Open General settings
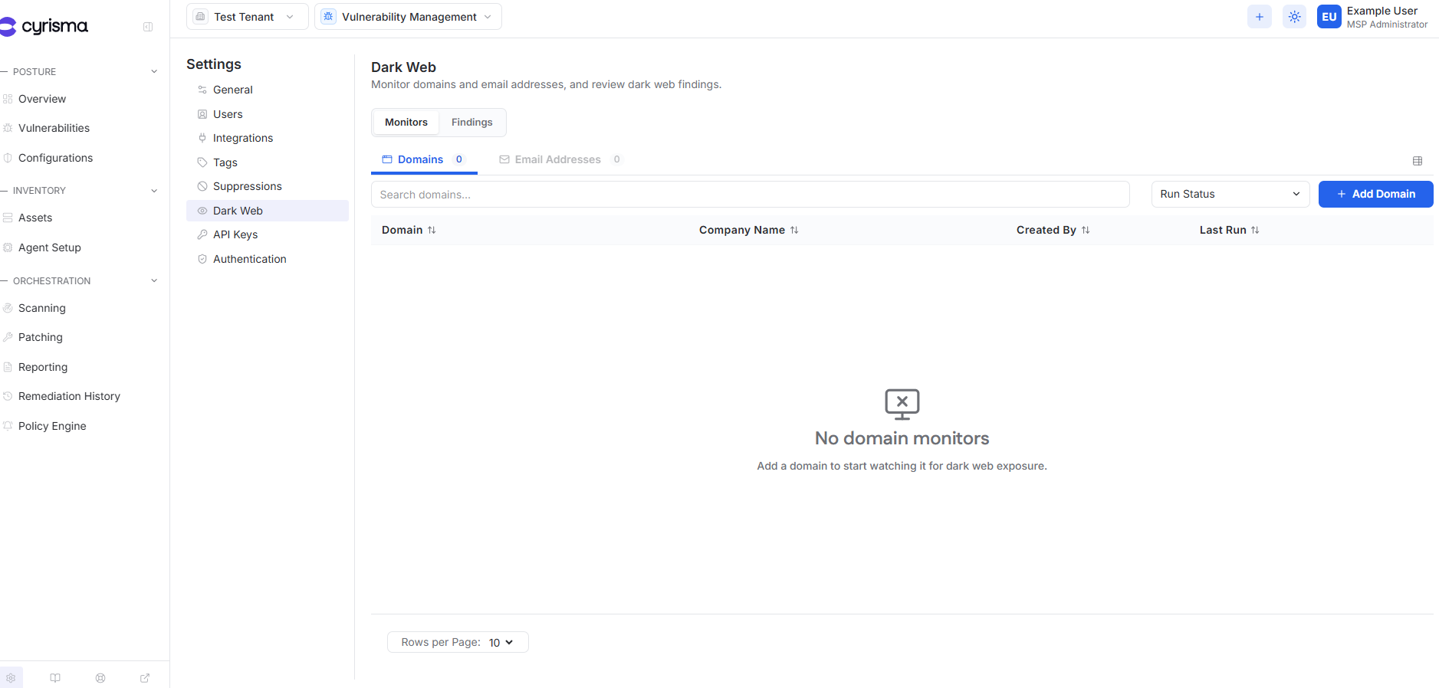The width and height of the screenshot is (1439, 688). click(268, 90)
